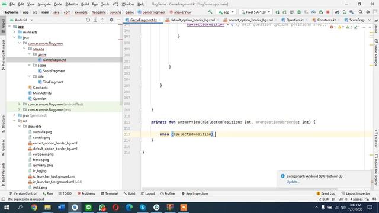Open Microsoft Word from the taskbar

61,208
